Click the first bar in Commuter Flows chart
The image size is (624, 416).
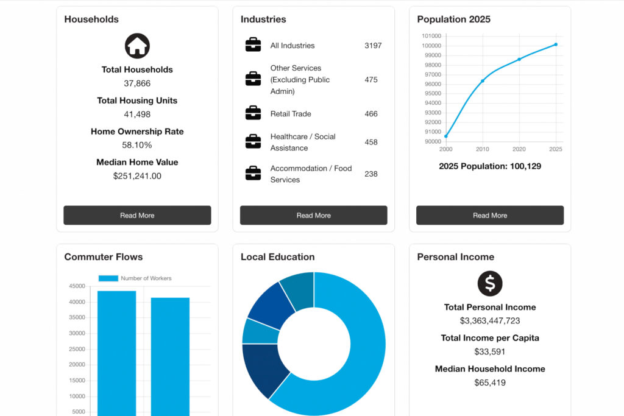point(116,353)
